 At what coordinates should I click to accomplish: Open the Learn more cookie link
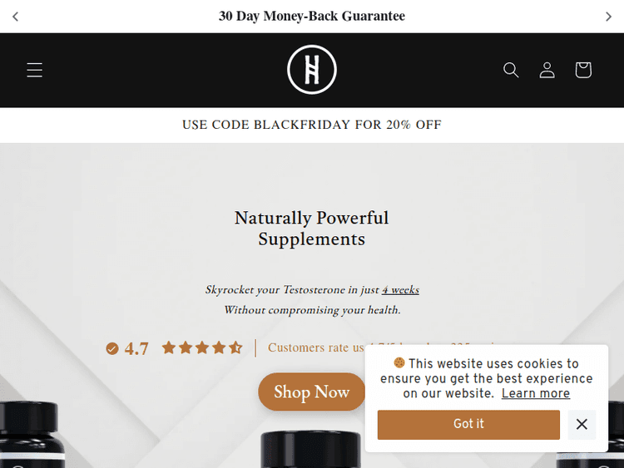(535, 393)
